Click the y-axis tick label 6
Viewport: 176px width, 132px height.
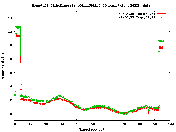pos(11,73)
